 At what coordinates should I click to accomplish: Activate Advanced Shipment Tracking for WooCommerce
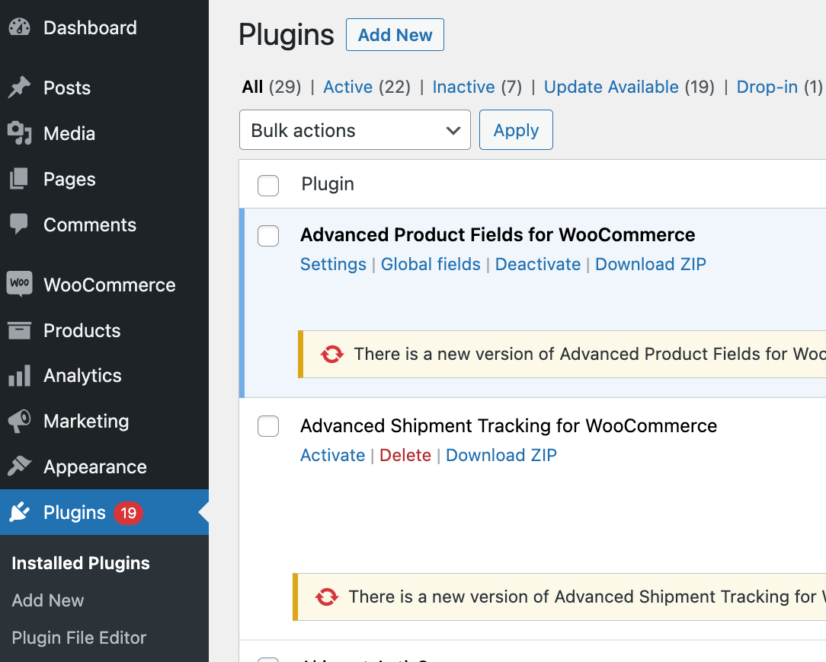point(333,455)
